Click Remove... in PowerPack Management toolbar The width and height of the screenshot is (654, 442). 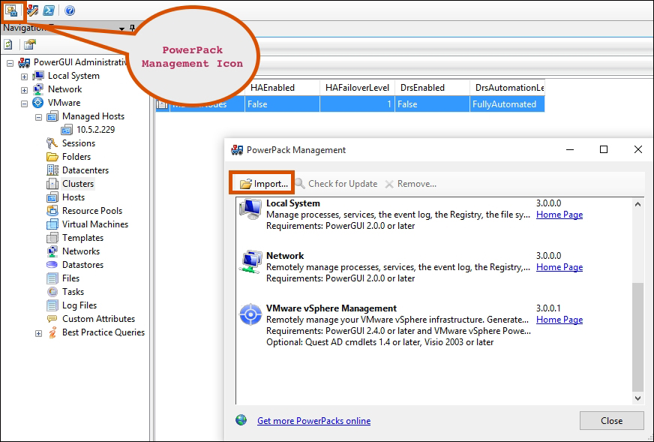(410, 184)
